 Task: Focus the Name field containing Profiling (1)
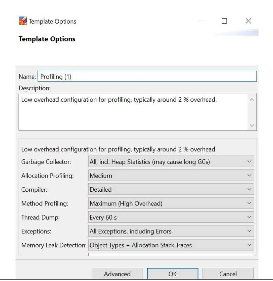(x=147, y=76)
